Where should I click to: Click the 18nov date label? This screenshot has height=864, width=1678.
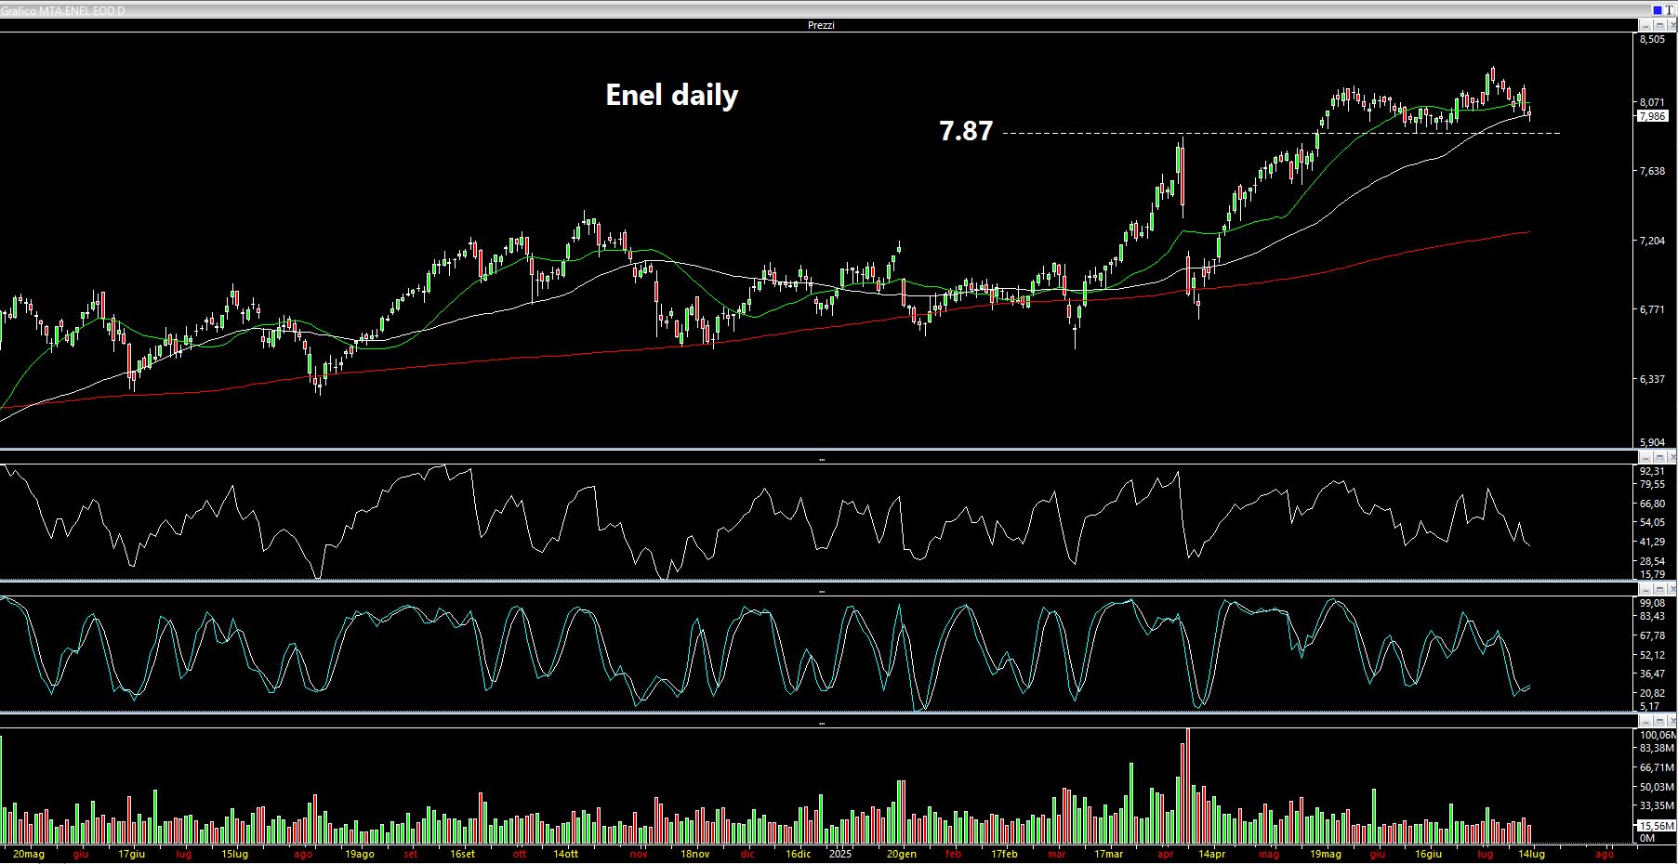pos(695,854)
